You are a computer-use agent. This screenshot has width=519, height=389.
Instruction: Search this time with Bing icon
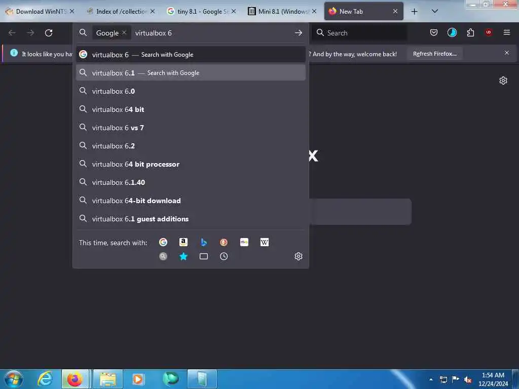click(204, 242)
